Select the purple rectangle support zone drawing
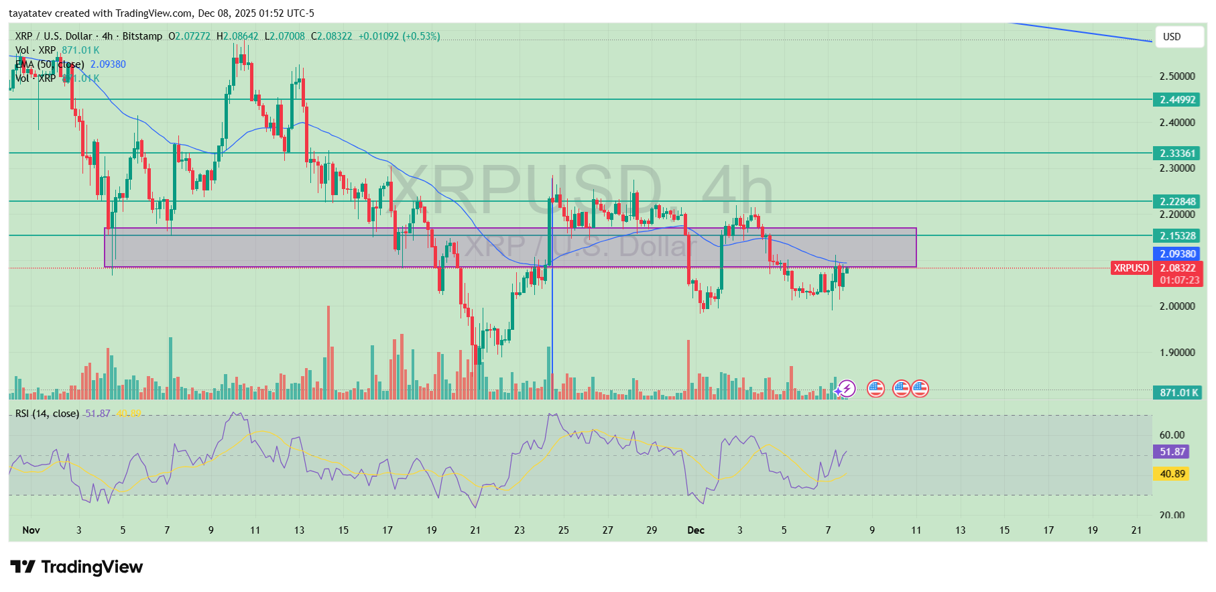Image resolution: width=1216 pixels, height=592 pixels. pos(510,247)
